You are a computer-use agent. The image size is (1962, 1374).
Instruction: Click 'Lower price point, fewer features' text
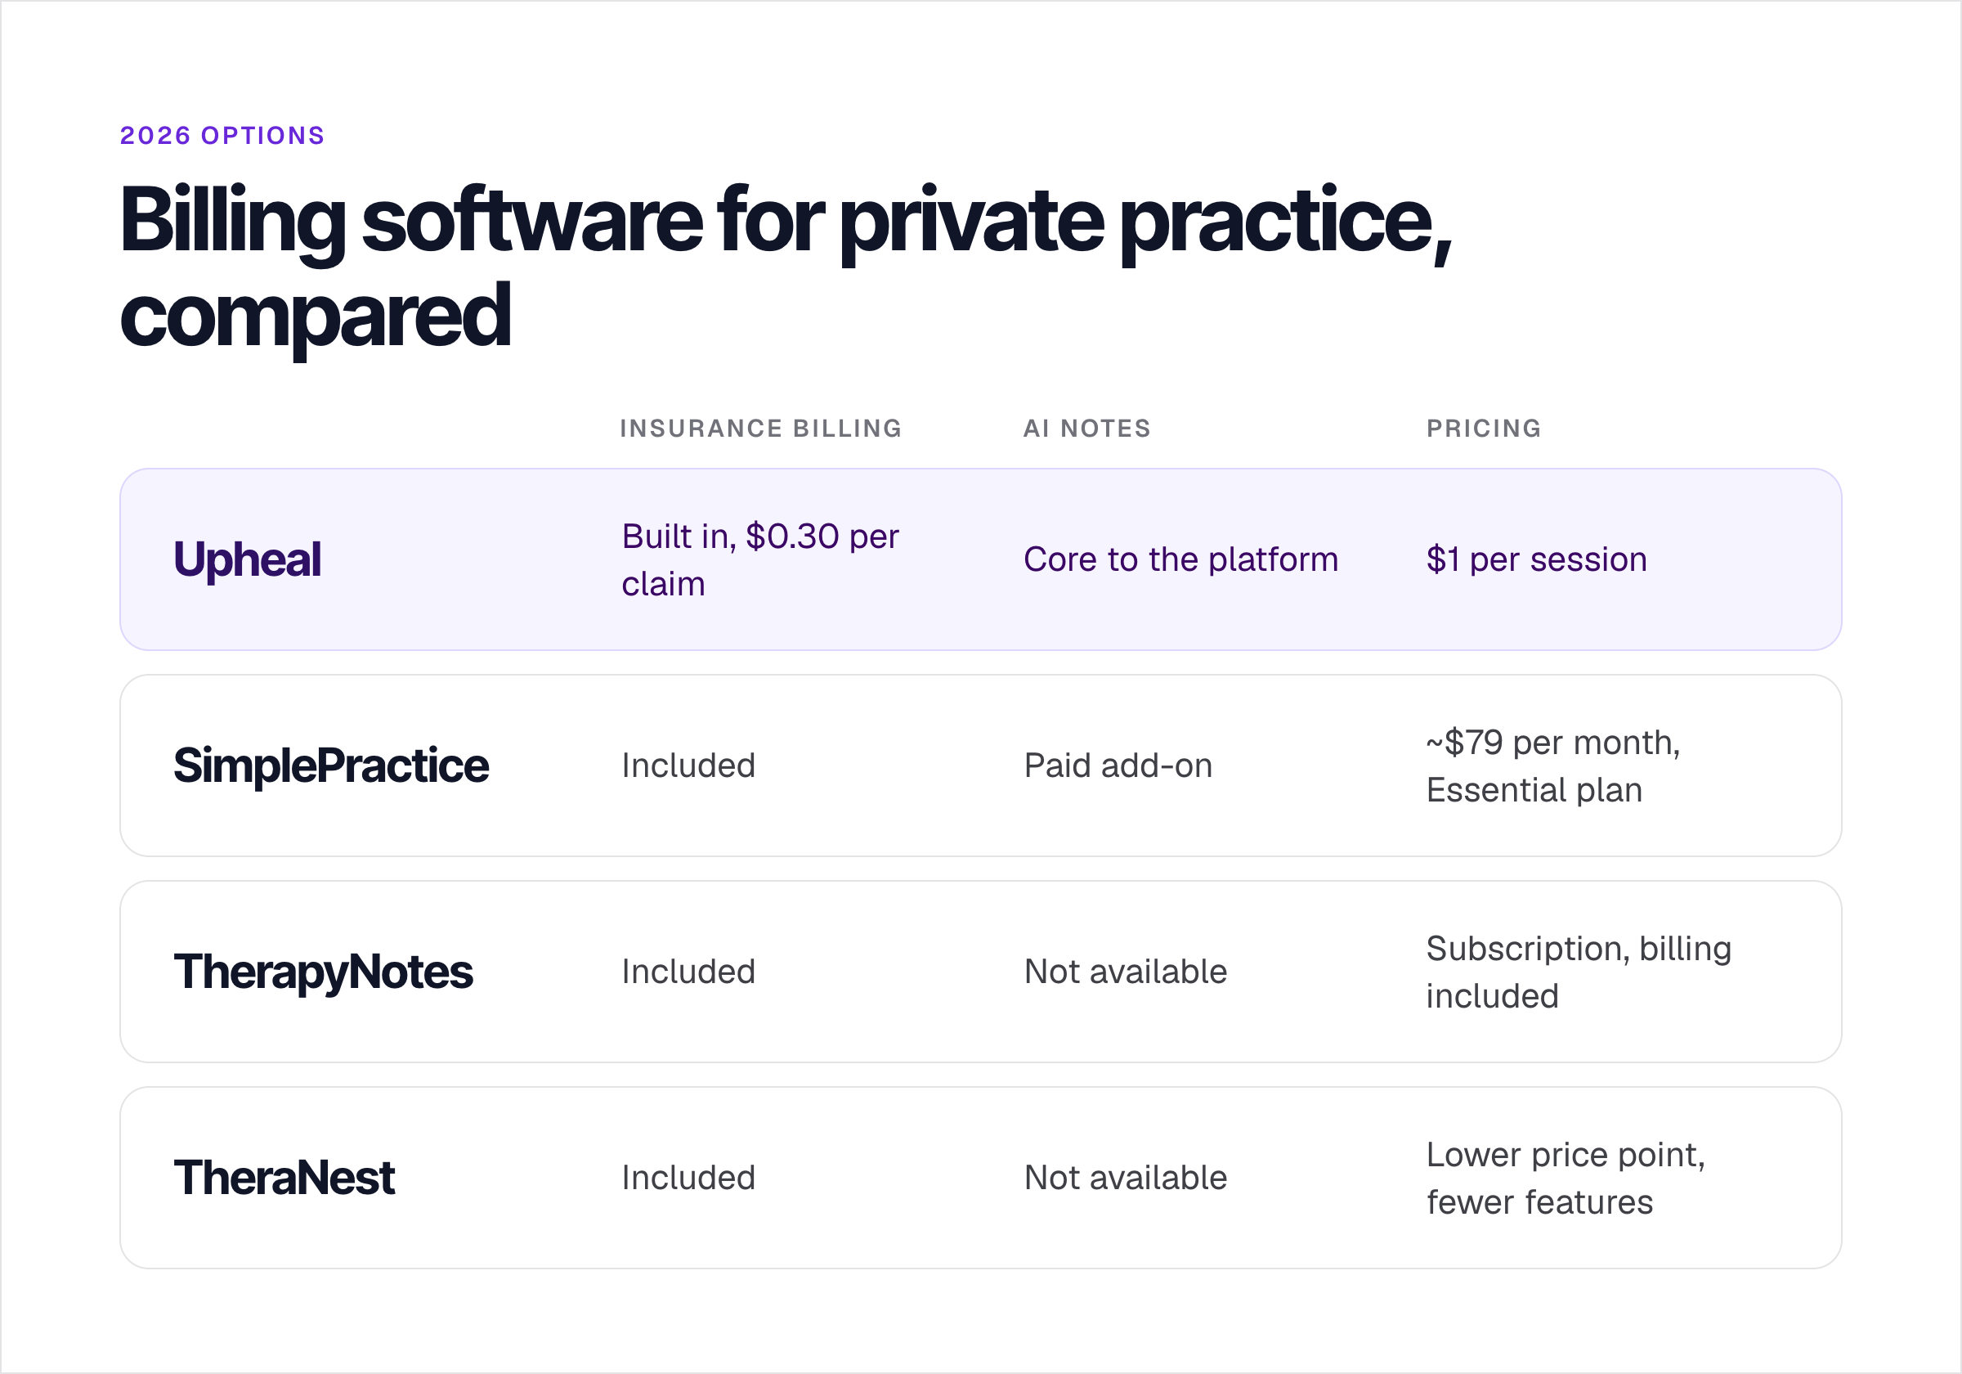click(x=1566, y=1179)
